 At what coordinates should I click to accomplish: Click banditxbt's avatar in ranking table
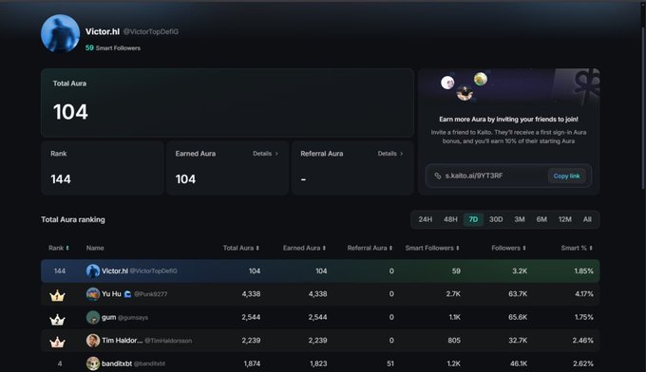pos(93,363)
